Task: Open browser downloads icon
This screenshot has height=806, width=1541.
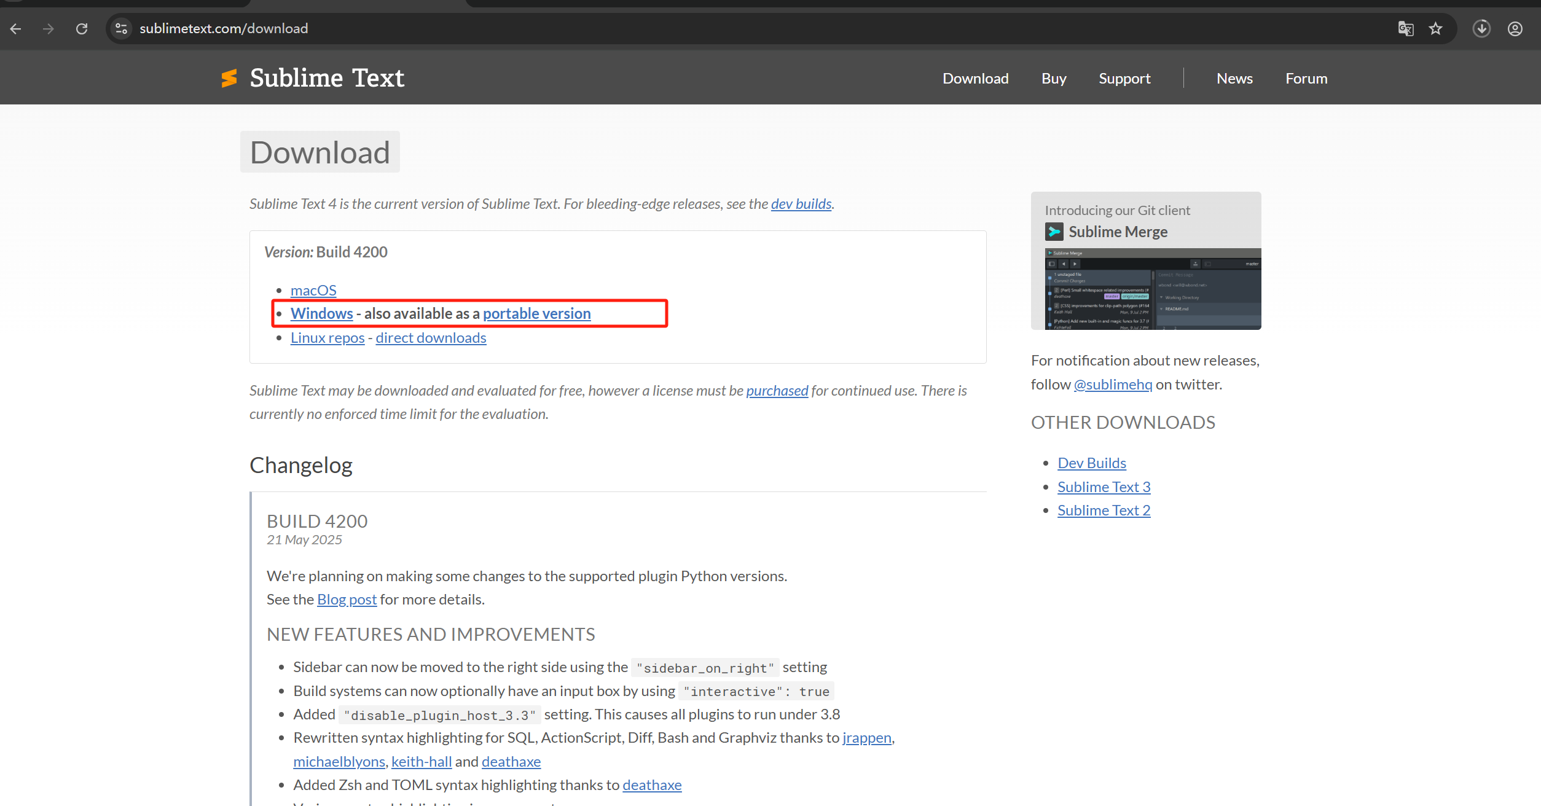Action: point(1481,29)
